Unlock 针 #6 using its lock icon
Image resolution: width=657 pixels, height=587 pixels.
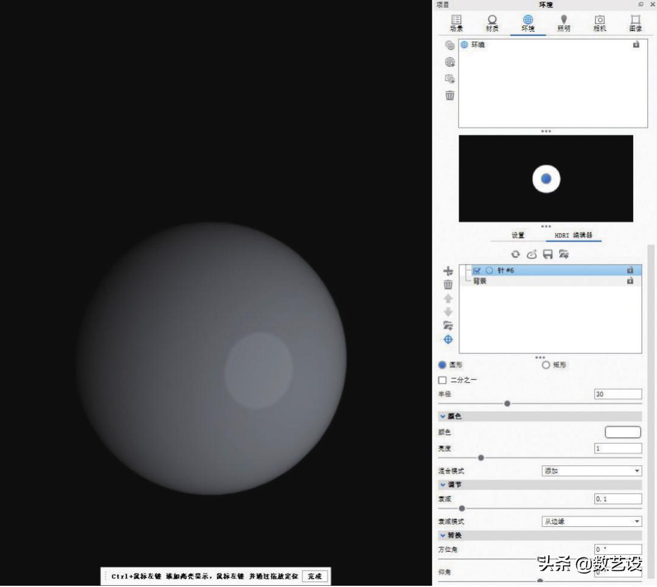point(631,270)
